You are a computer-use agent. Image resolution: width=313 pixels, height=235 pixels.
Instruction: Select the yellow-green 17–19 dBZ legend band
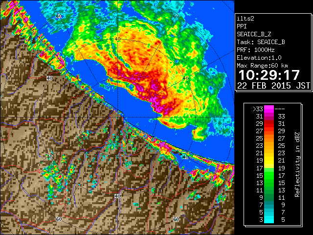[269, 168]
